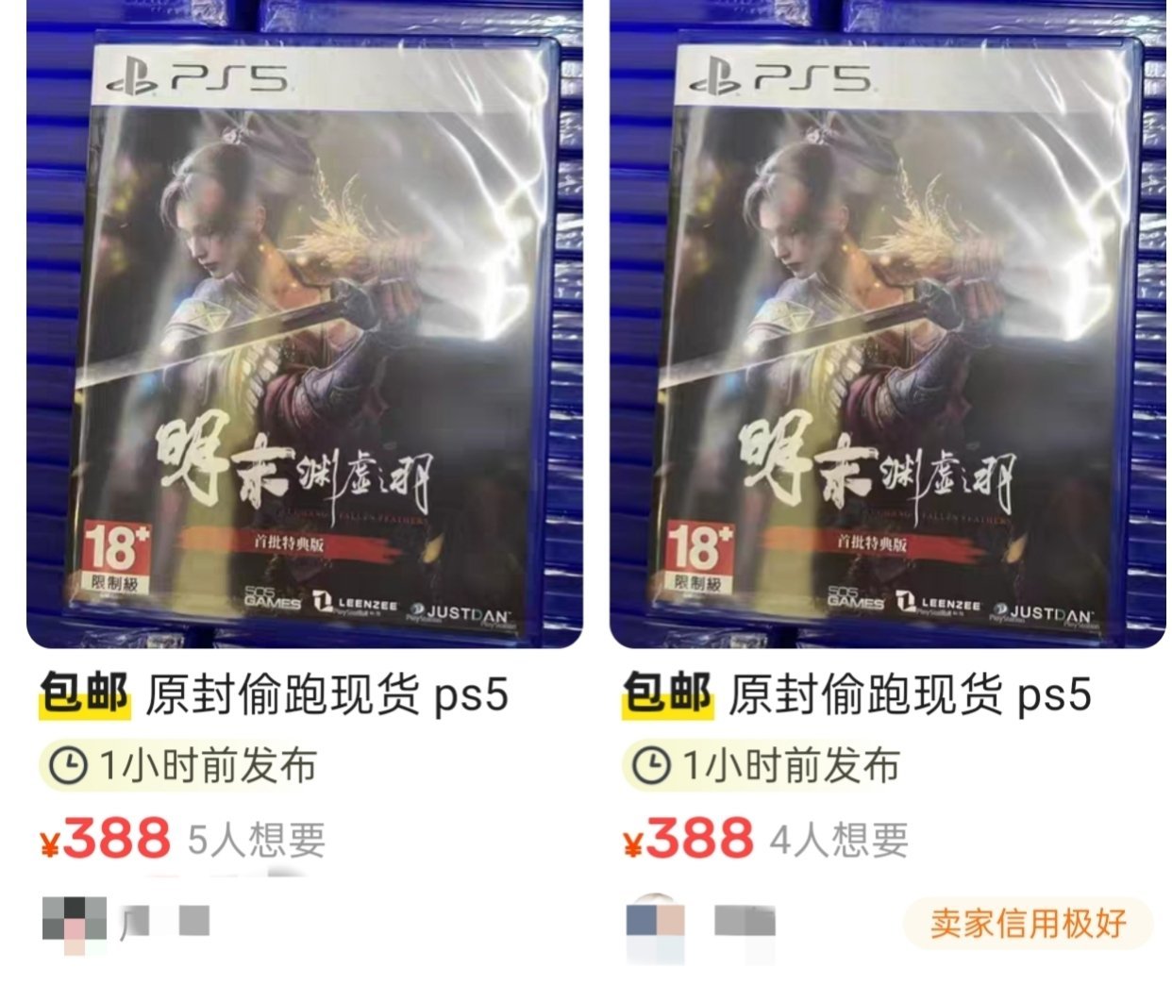This screenshot has width=1172, height=985.
Task: Click the left listing's ¥388 price
Action: pyautogui.click(x=106, y=838)
